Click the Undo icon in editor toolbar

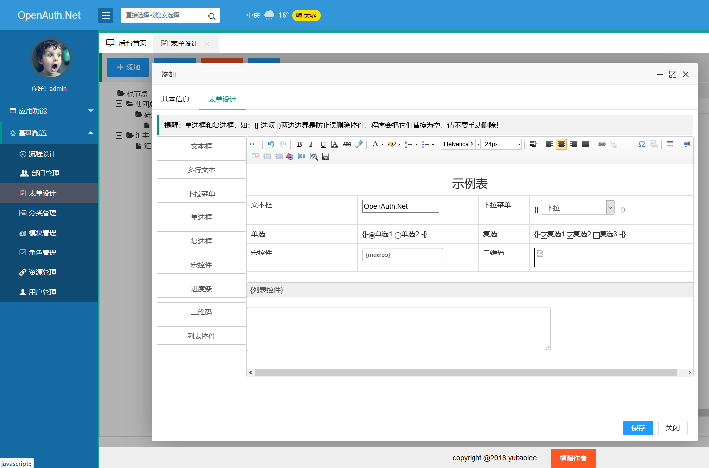tap(271, 144)
